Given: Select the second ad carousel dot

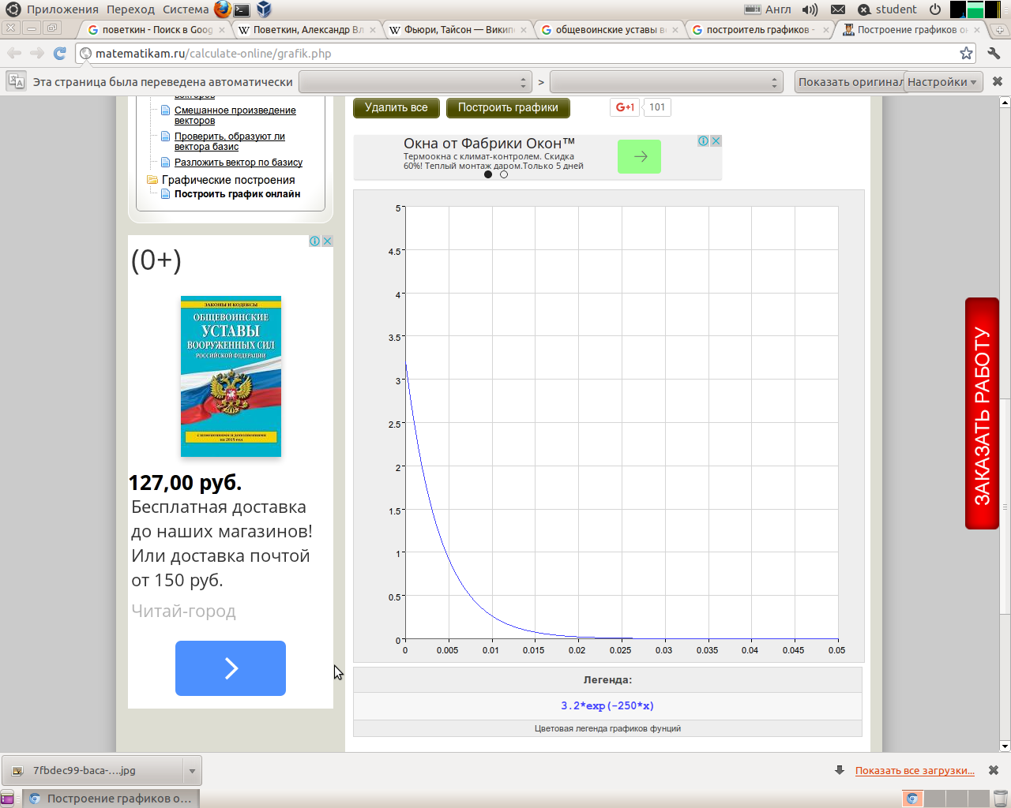Looking at the screenshot, I should point(504,174).
